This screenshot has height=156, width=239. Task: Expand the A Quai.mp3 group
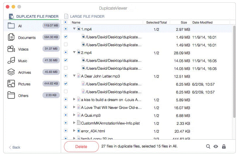74,115
